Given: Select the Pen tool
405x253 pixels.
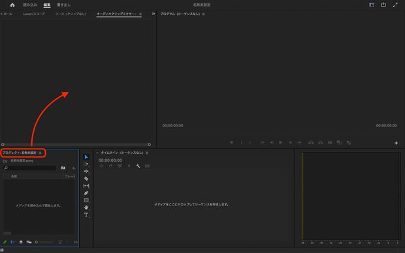Looking at the screenshot, I should pyautogui.click(x=86, y=193).
